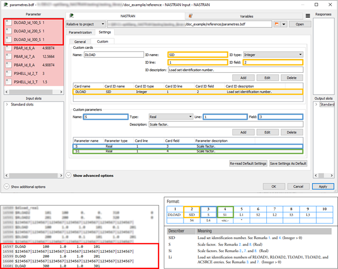The height and width of the screenshot is (269, 338).
Task: Click the ID name field containing SID
Action: tap(198, 55)
